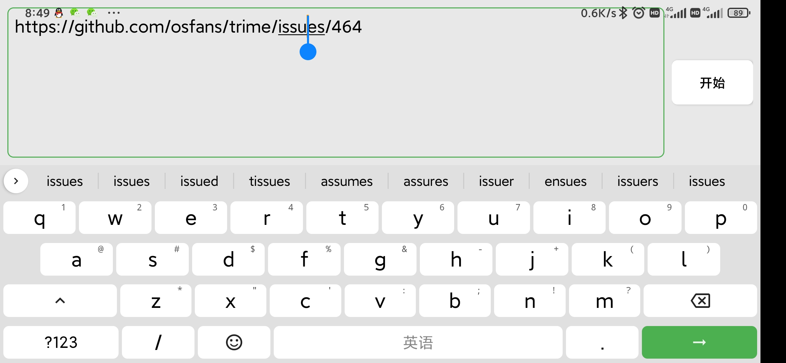786x363 pixels.
Task: Tap the blue text cursor handle
Action: 308,51
